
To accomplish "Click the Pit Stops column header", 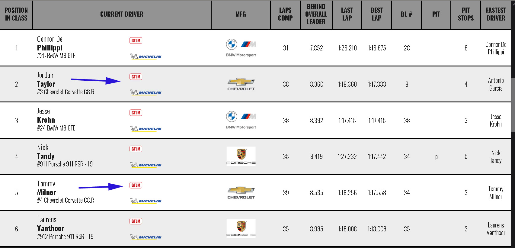I will [465, 14].
